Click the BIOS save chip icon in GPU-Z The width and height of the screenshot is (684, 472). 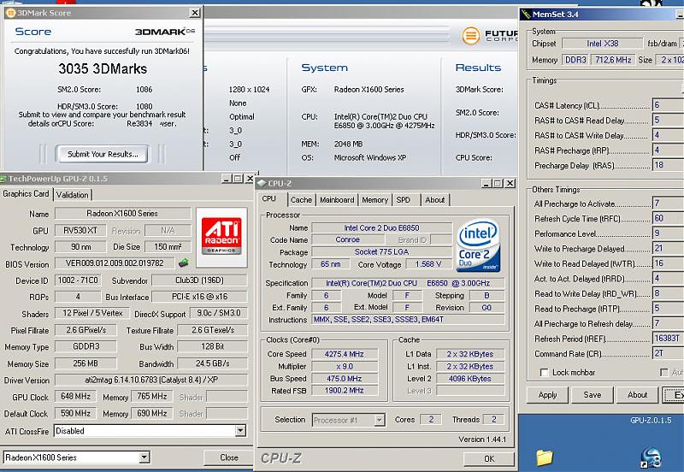click(184, 263)
